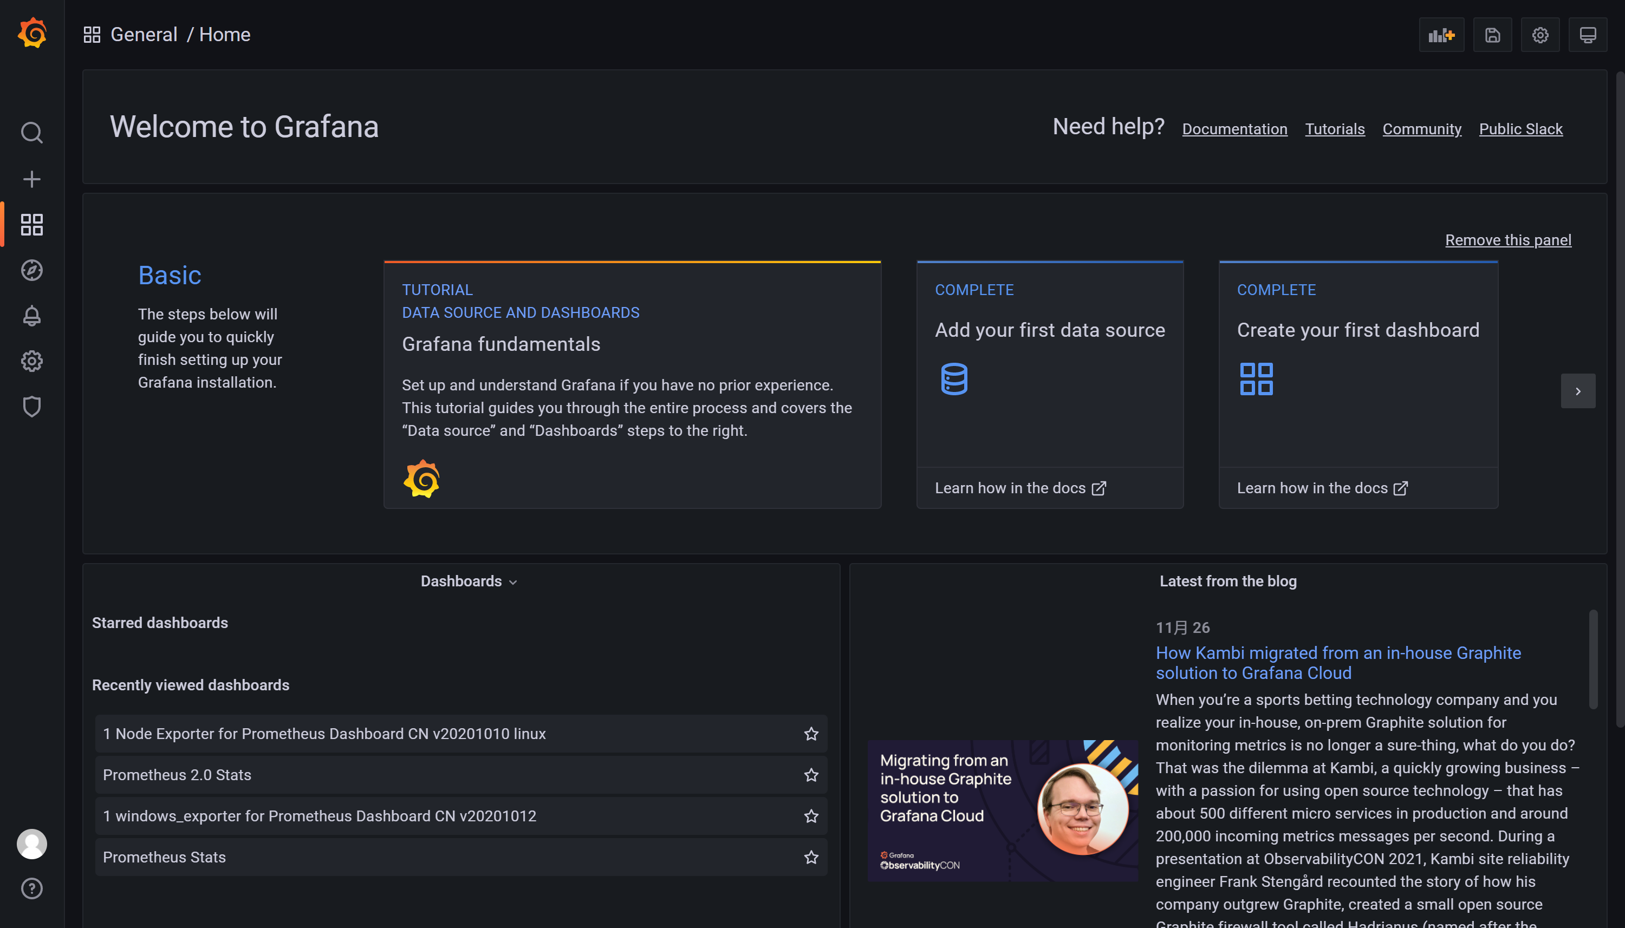Image resolution: width=1625 pixels, height=928 pixels.
Task: Click the Grafana logo in the fundamentals card
Action: pyautogui.click(x=421, y=479)
